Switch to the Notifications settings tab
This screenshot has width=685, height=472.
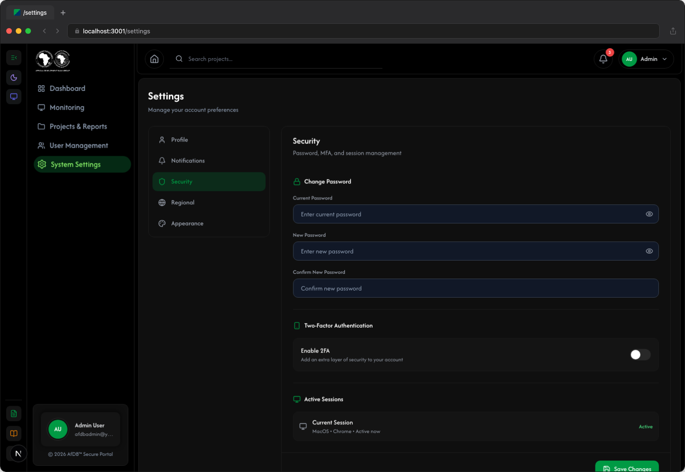[209, 161]
